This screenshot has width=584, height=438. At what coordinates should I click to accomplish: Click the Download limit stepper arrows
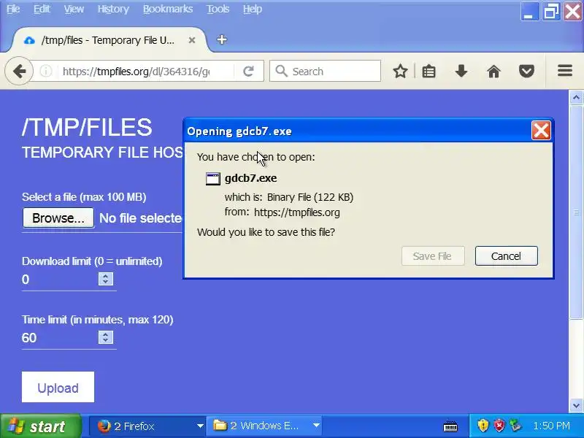click(106, 279)
